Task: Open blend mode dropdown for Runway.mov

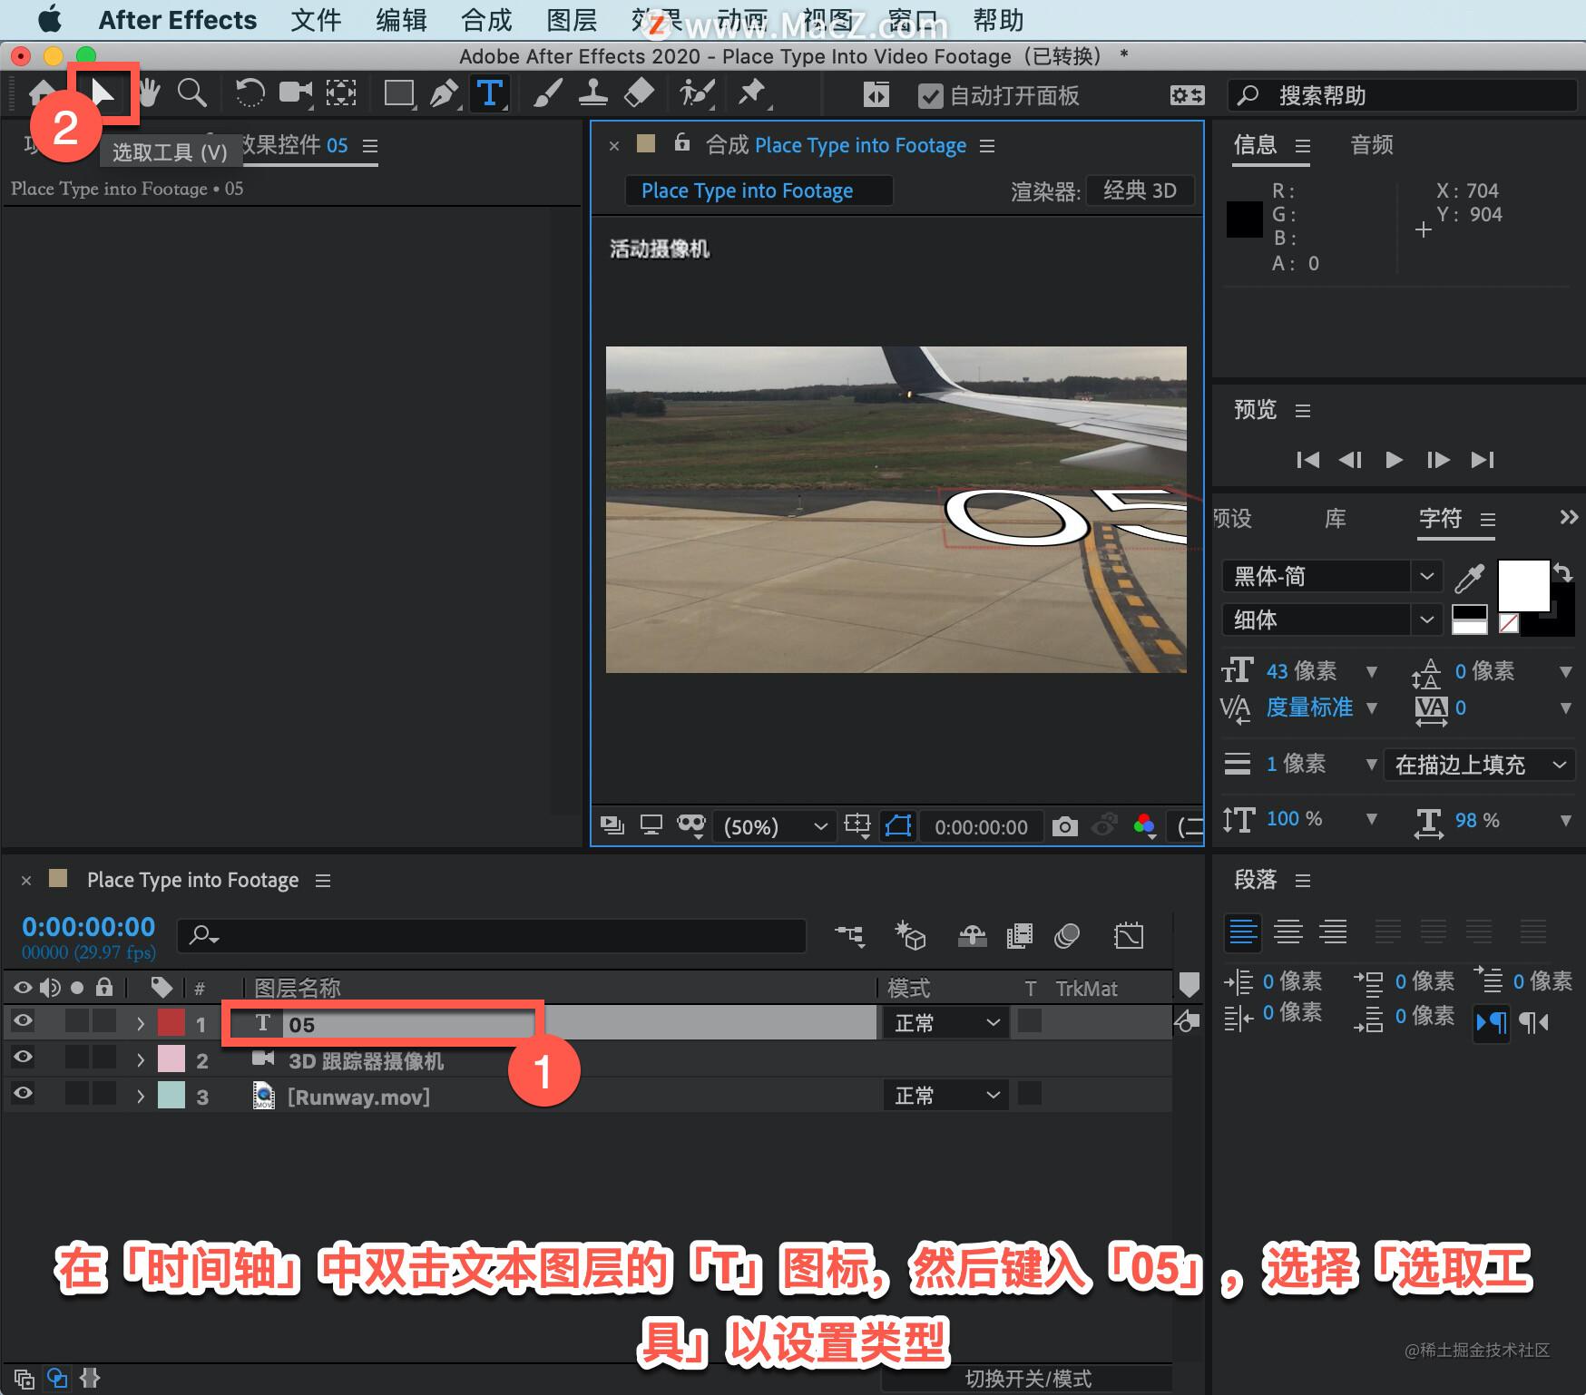Action: click(946, 1096)
